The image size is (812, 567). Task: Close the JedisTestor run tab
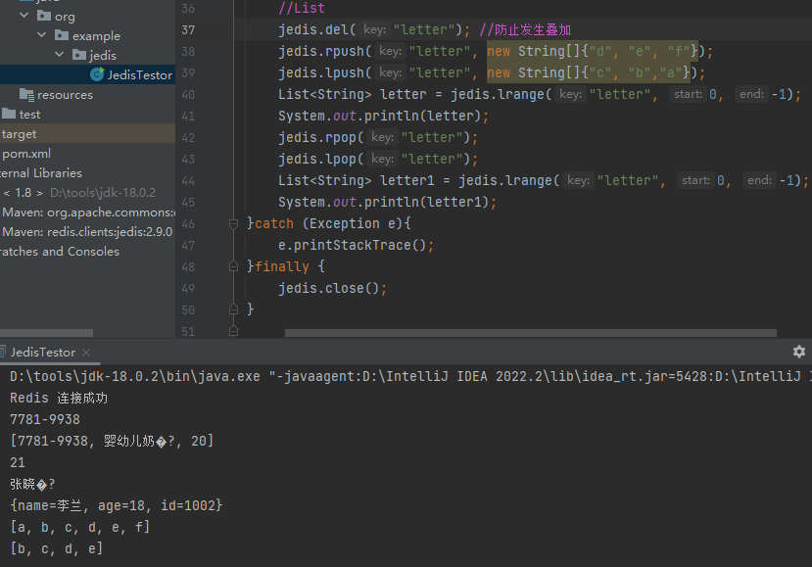[x=85, y=353]
